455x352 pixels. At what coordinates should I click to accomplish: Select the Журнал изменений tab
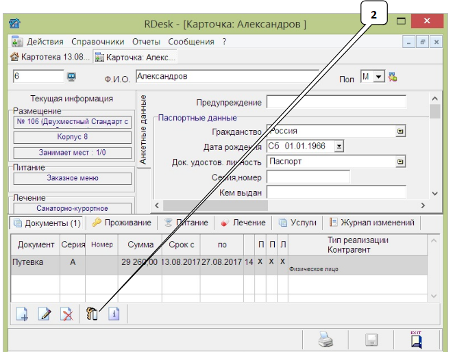coord(371,223)
